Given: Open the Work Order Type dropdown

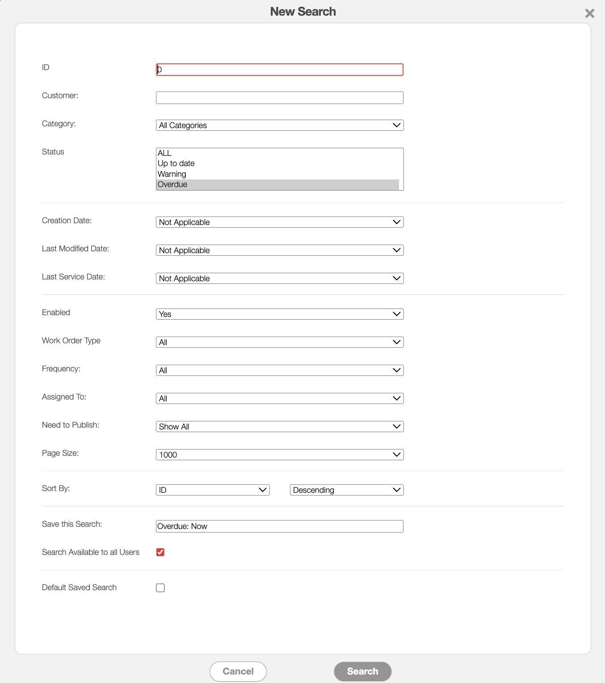Looking at the screenshot, I should point(280,342).
